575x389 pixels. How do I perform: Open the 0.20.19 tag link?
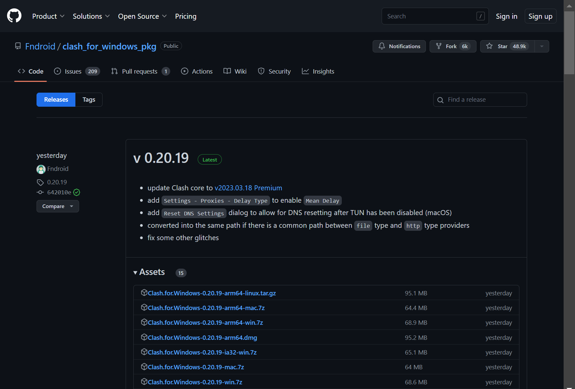[x=57, y=182]
